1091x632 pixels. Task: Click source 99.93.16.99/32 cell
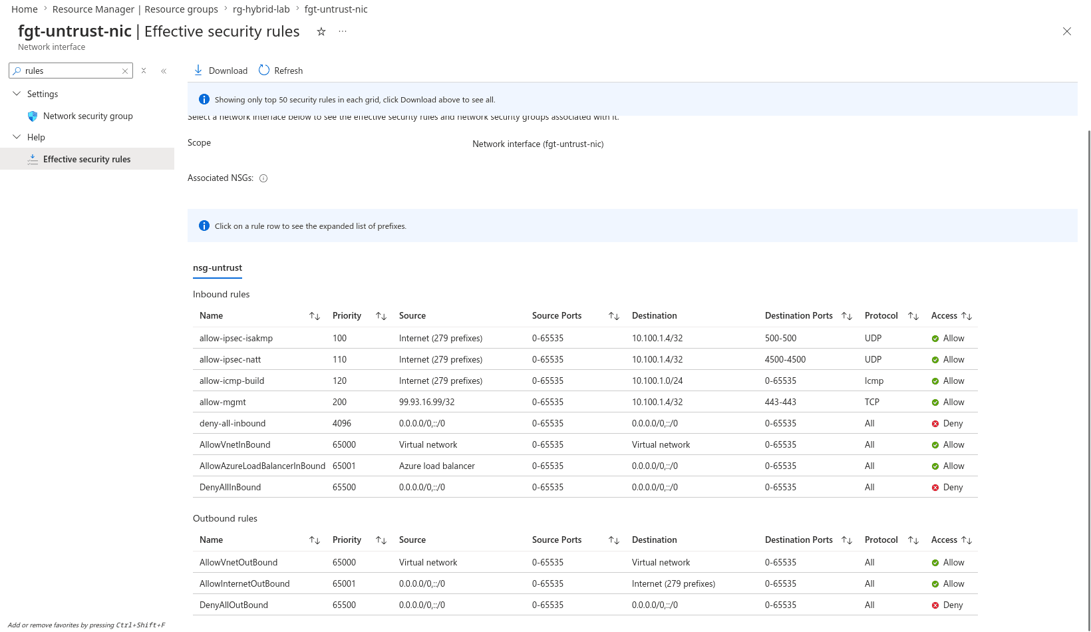click(x=427, y=402)
